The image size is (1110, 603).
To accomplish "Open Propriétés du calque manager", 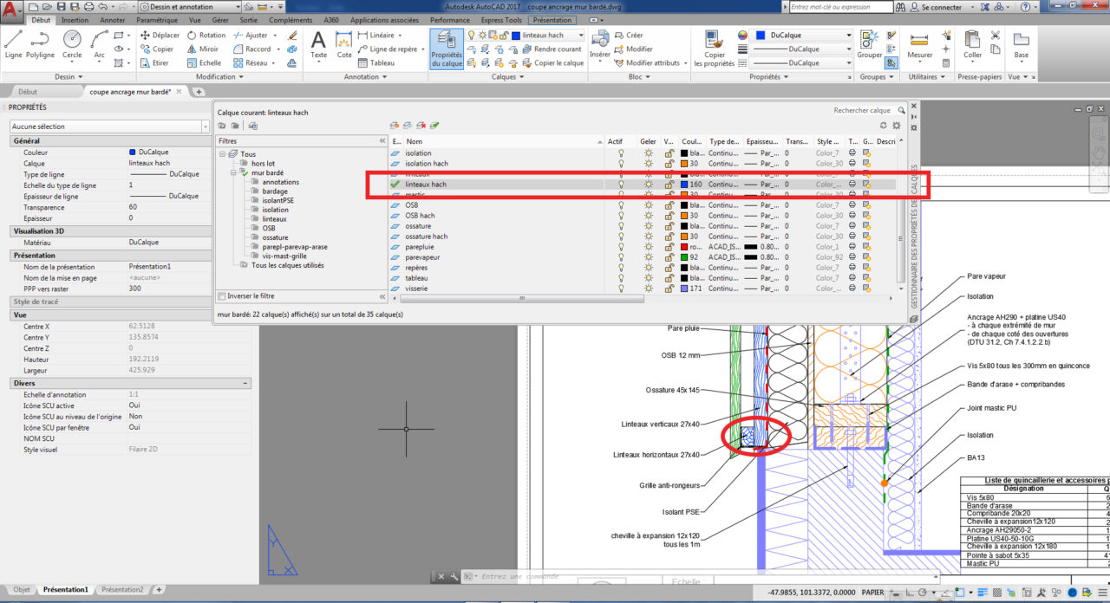I will click(447, 49).
